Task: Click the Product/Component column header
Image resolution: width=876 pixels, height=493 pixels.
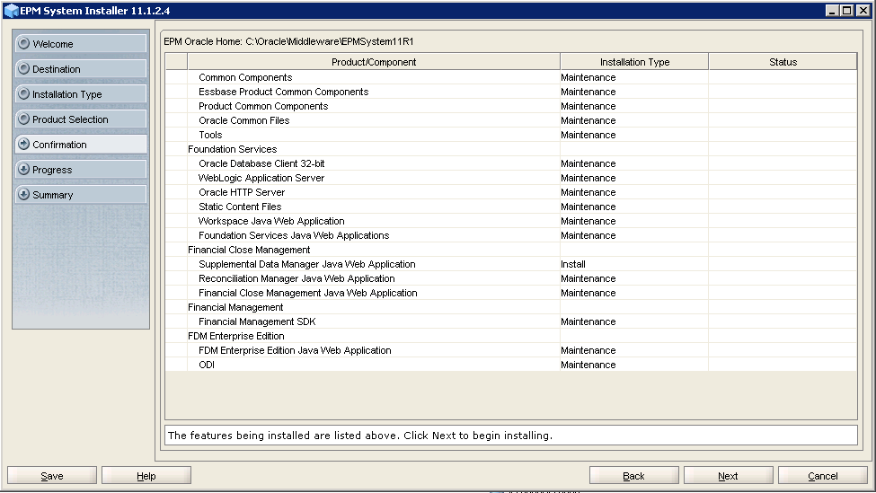Action: click(374, 62)
